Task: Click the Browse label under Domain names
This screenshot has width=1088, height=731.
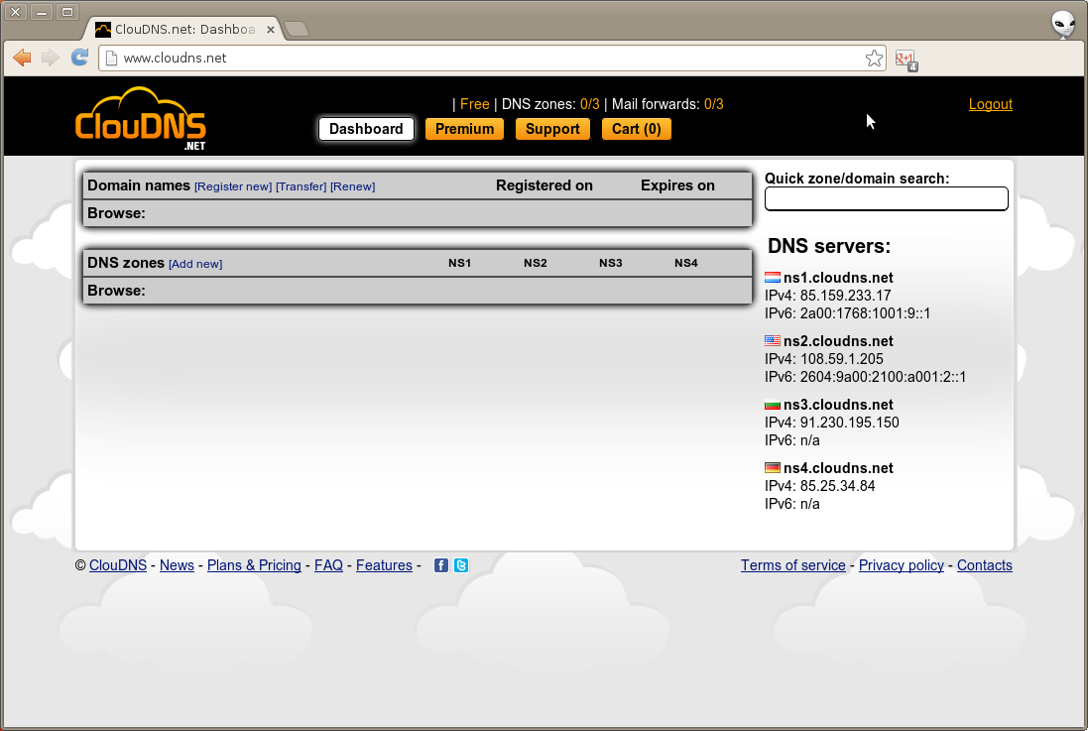Action: [x=117, y=213]
